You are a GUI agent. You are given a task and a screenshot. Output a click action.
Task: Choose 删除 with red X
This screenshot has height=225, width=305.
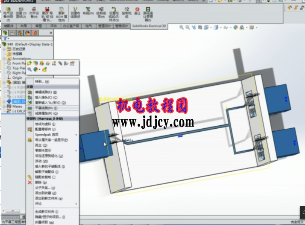pos(53,182)
